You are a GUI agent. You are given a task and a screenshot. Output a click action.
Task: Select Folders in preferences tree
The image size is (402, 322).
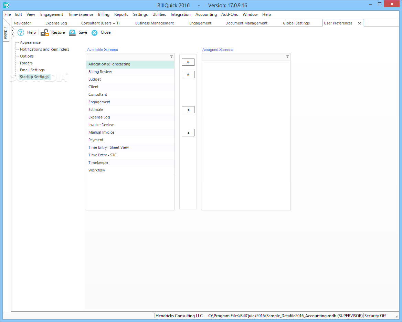27,63
